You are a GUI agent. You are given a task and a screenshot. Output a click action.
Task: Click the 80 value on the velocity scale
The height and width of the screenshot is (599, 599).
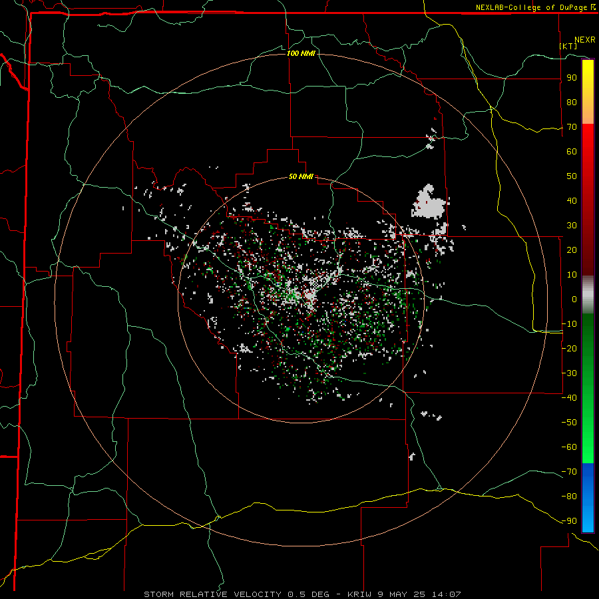click(x=572, y=102)
